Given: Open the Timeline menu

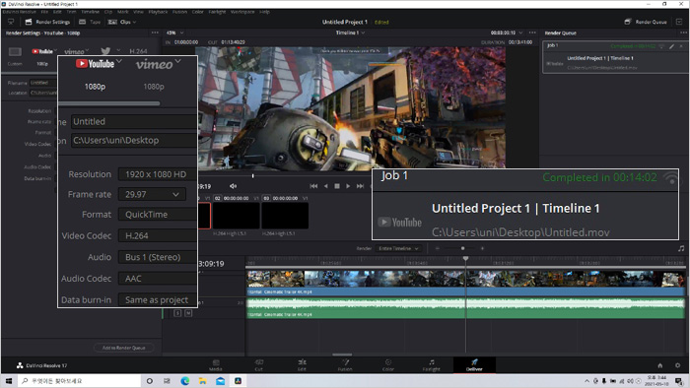Looking at the screenshot, I should pos(90,12).
